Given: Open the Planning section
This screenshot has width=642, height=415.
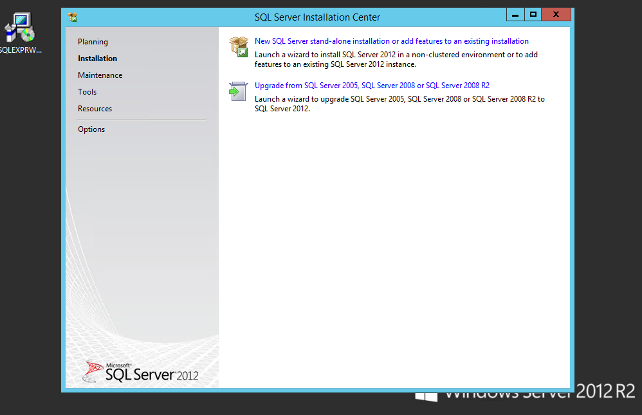Looking at the screenshot, I should pos(93,42).
